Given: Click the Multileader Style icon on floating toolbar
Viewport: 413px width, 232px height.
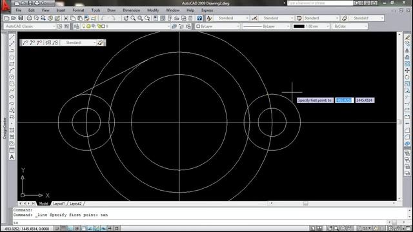Looking at the screenshot, I should 100,43.
